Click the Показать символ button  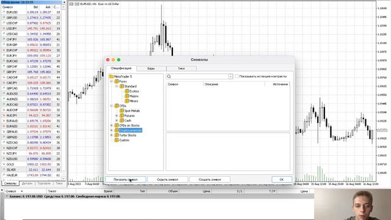pyautogui.click(x=125, y=180)
